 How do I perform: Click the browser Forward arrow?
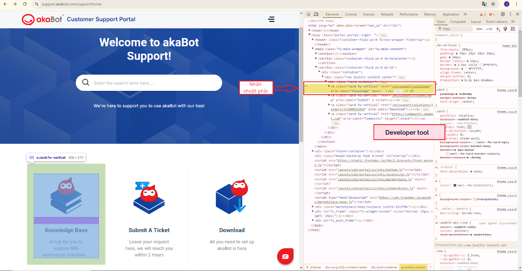(x=15, y=4)
